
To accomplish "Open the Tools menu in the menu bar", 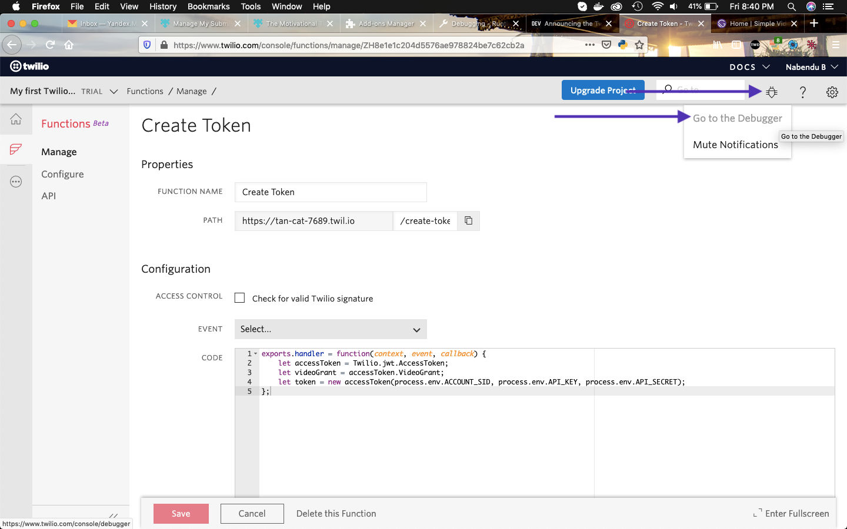I will [x=251, y=6].
